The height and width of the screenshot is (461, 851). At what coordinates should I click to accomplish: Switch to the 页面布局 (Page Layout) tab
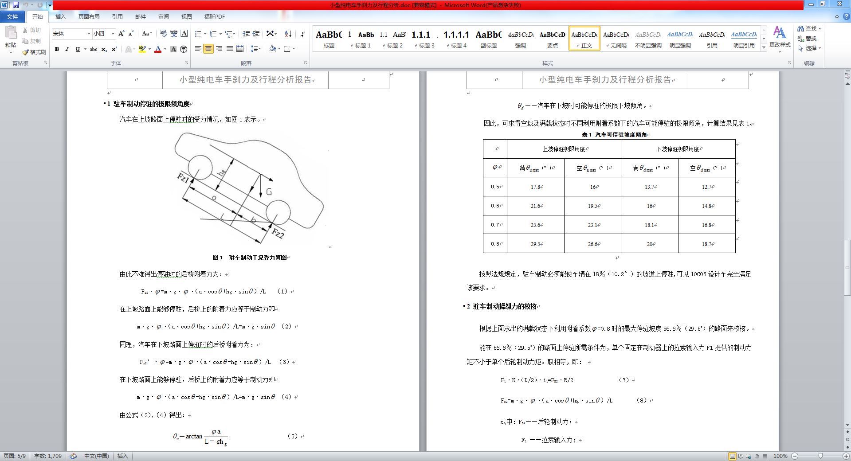coord(89,16)
